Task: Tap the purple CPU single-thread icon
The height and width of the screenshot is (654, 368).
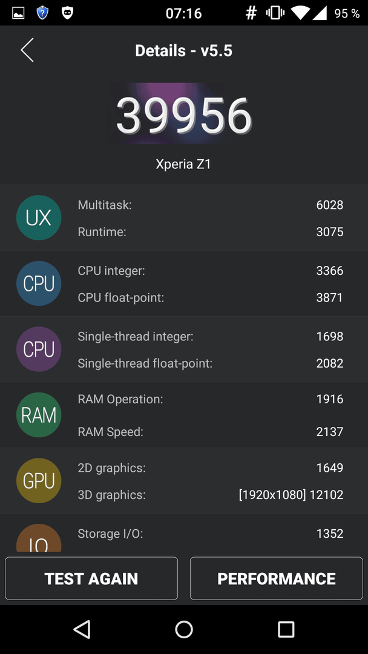Action: pos(39,349)
